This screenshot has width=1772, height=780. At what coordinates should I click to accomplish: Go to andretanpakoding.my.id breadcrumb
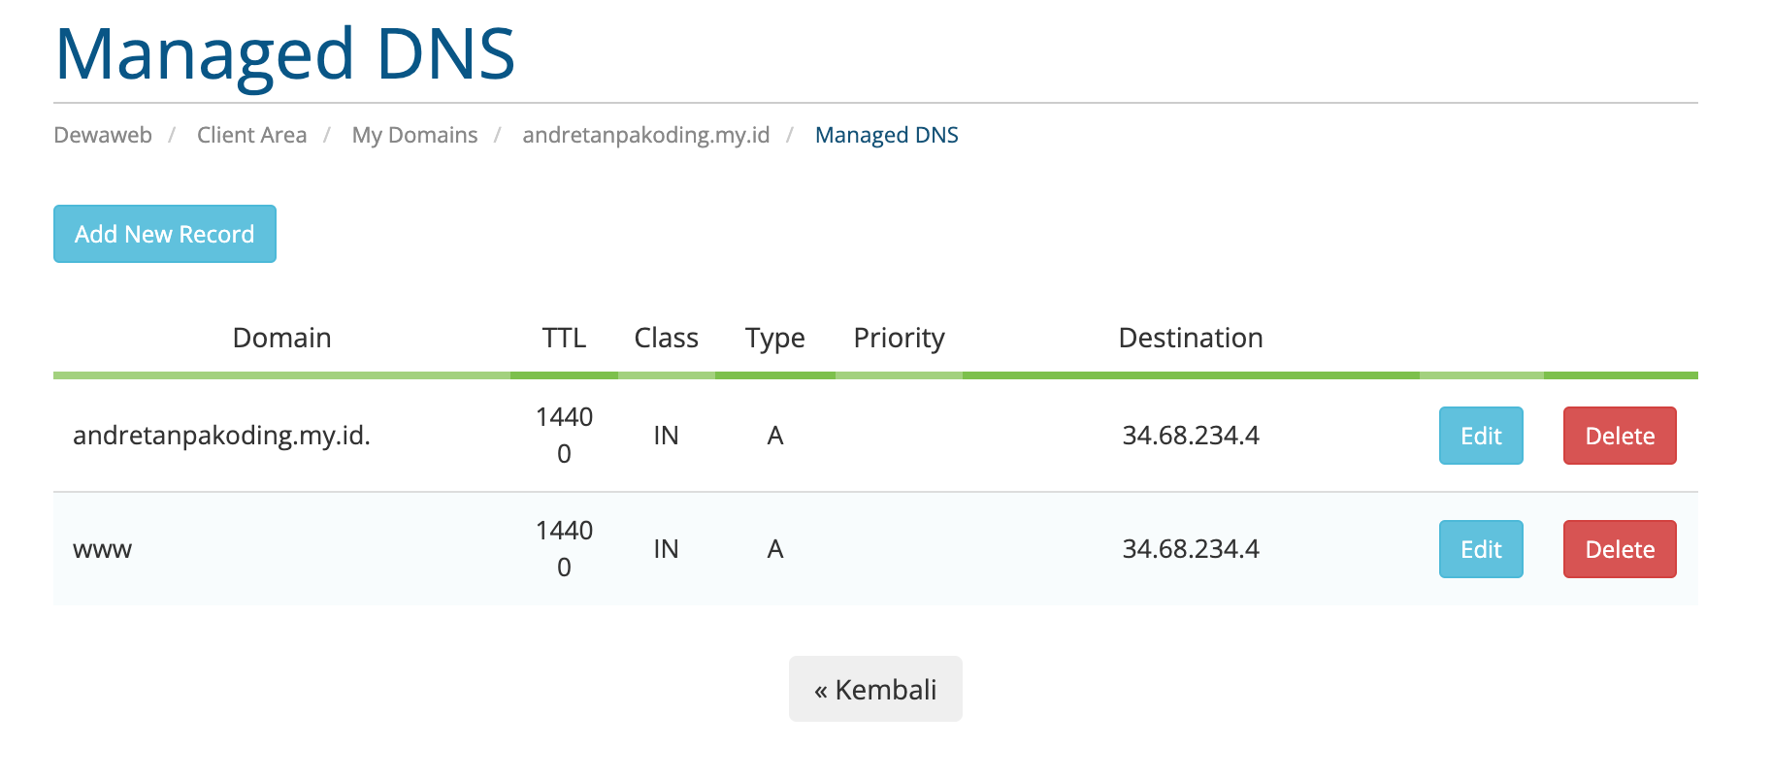(645, 135)
